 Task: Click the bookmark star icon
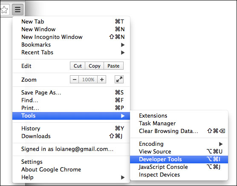pyautogui.click(x=4, y=10)
